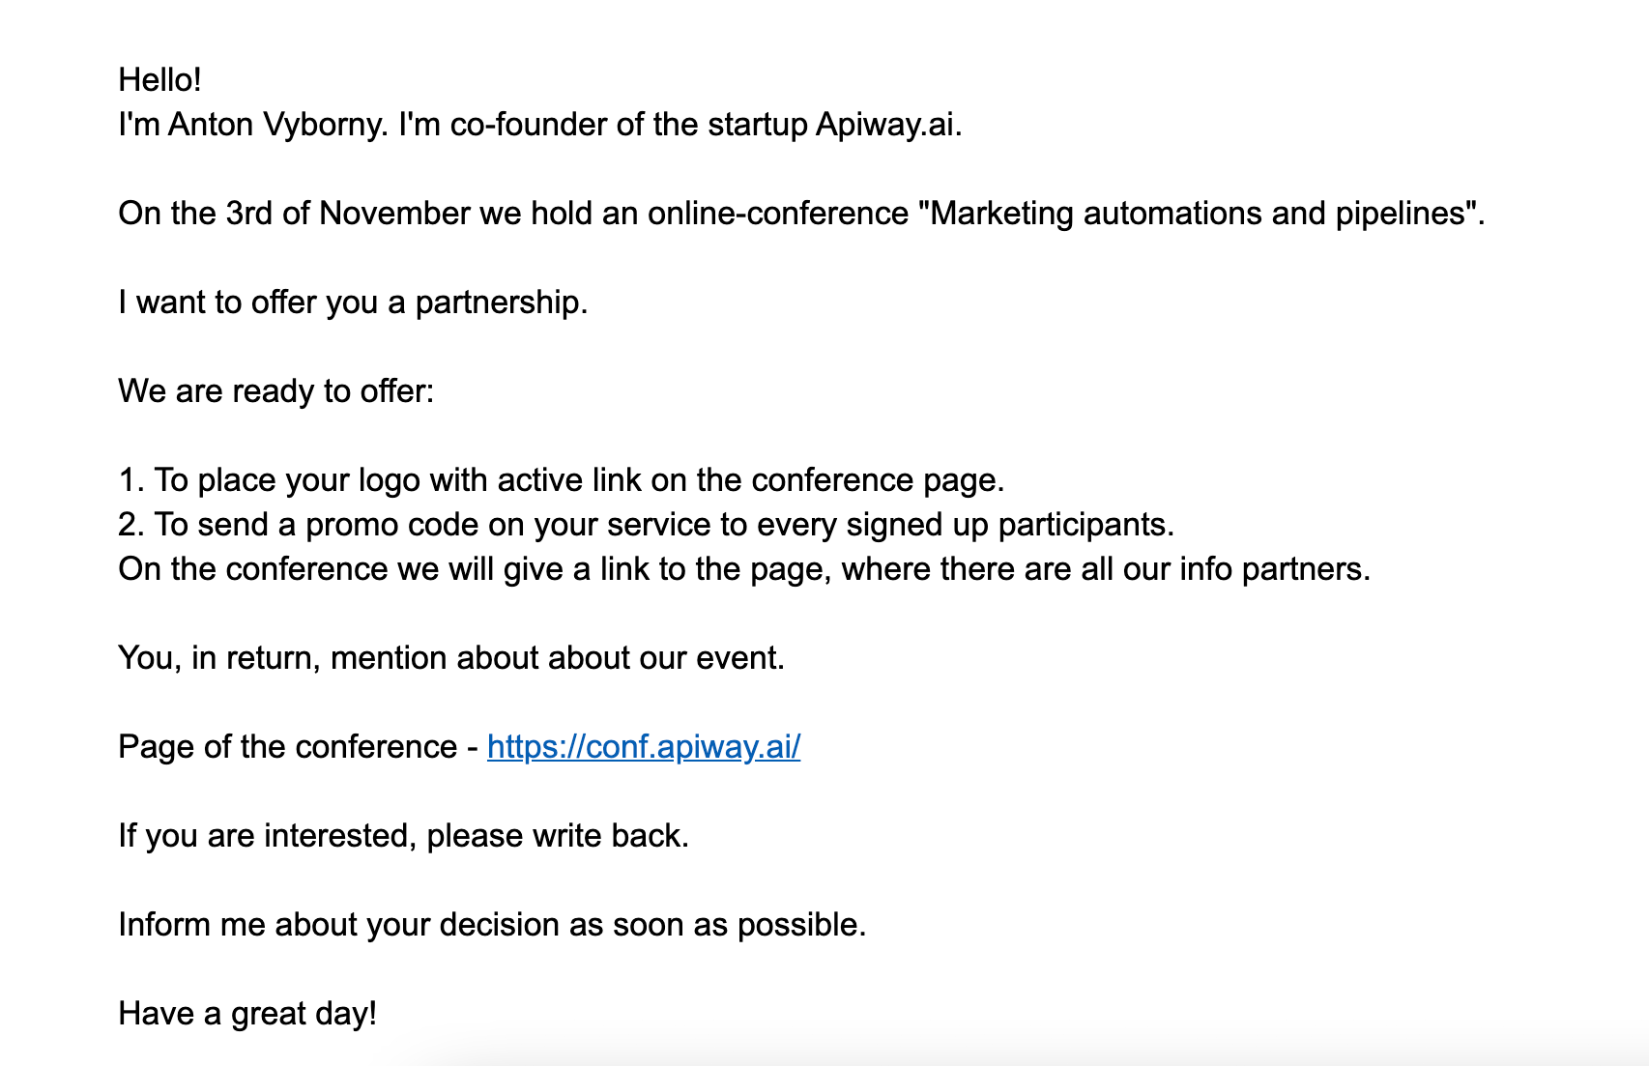Open the conf.apiway.ai conference link

click(643, 747)
